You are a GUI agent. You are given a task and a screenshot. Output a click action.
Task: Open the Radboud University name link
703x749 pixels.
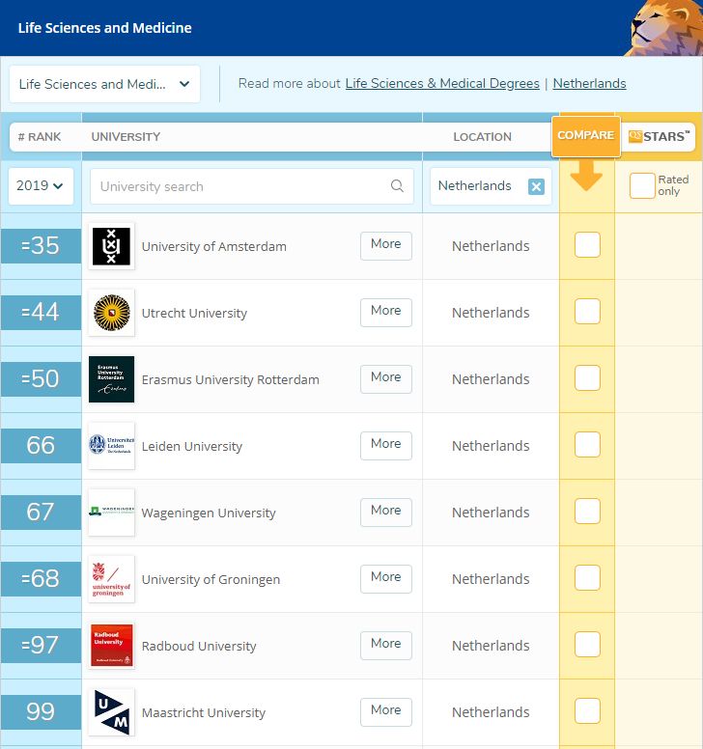pos(199,646)
